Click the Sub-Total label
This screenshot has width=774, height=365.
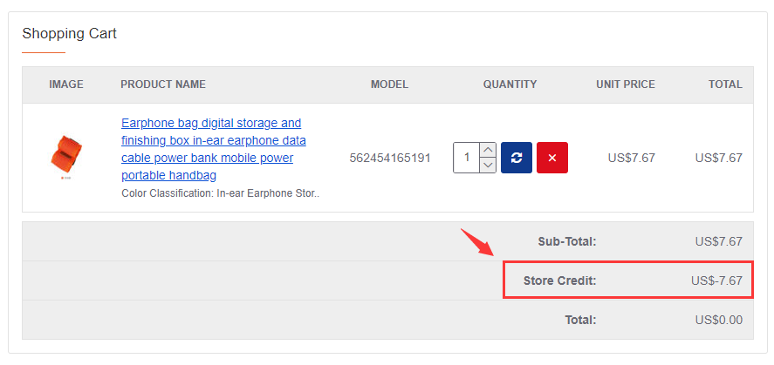pos(567,241)
